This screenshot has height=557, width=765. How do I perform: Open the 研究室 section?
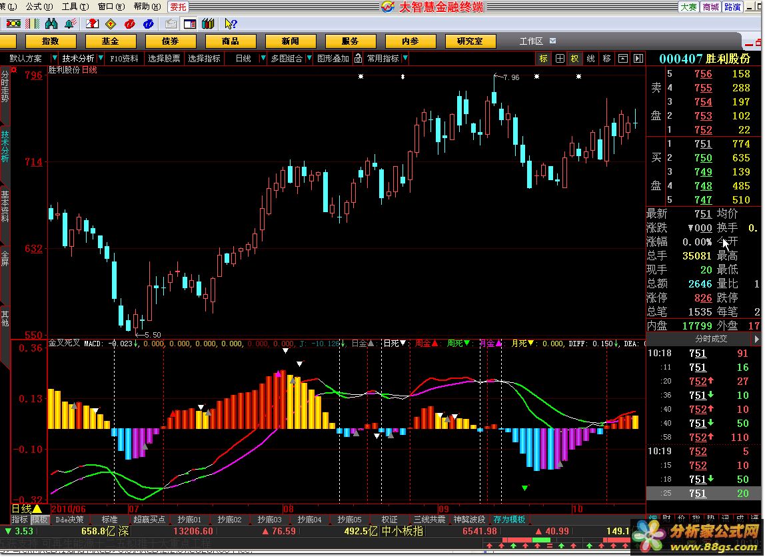point(470,41)
